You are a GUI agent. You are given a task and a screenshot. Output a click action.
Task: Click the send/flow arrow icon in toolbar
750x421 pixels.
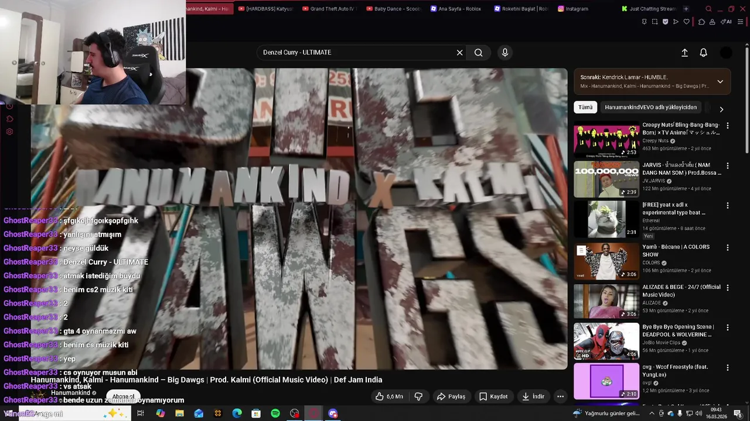pos(676,22)
